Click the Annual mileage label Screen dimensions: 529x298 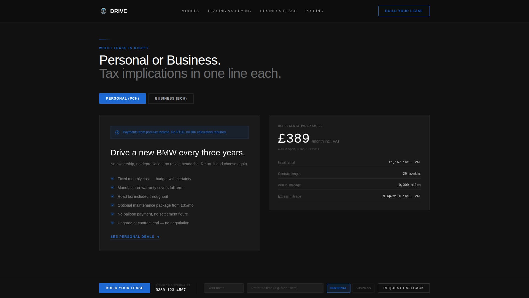289,185
